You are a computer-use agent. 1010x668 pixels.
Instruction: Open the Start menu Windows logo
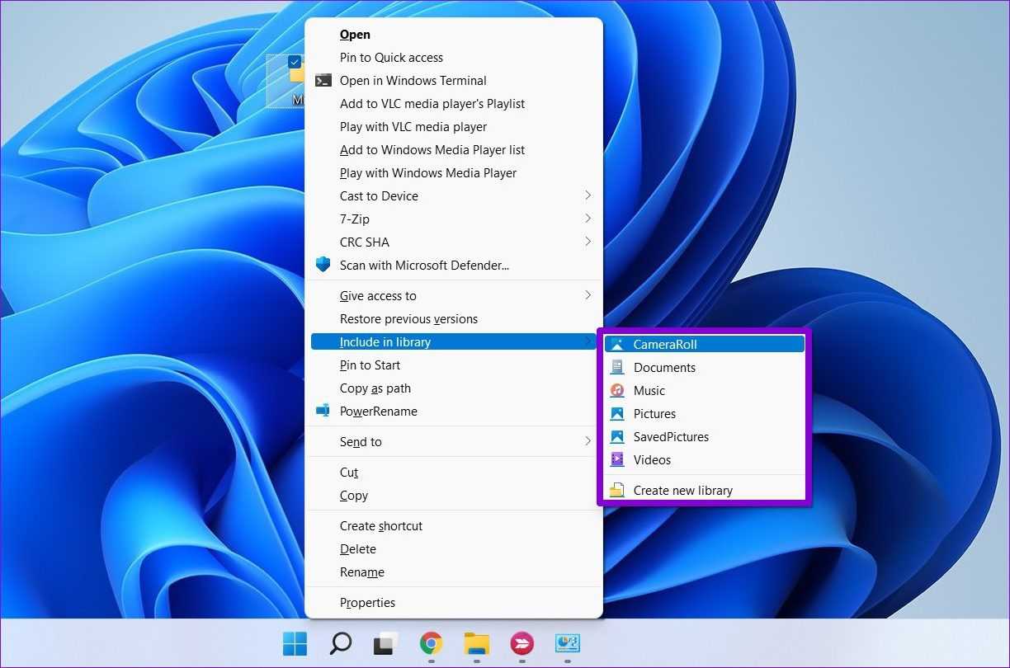click(x=295, y=643)
